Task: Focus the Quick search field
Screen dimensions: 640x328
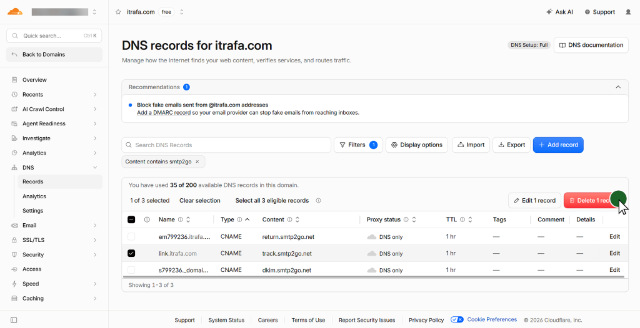Action: 54,36
